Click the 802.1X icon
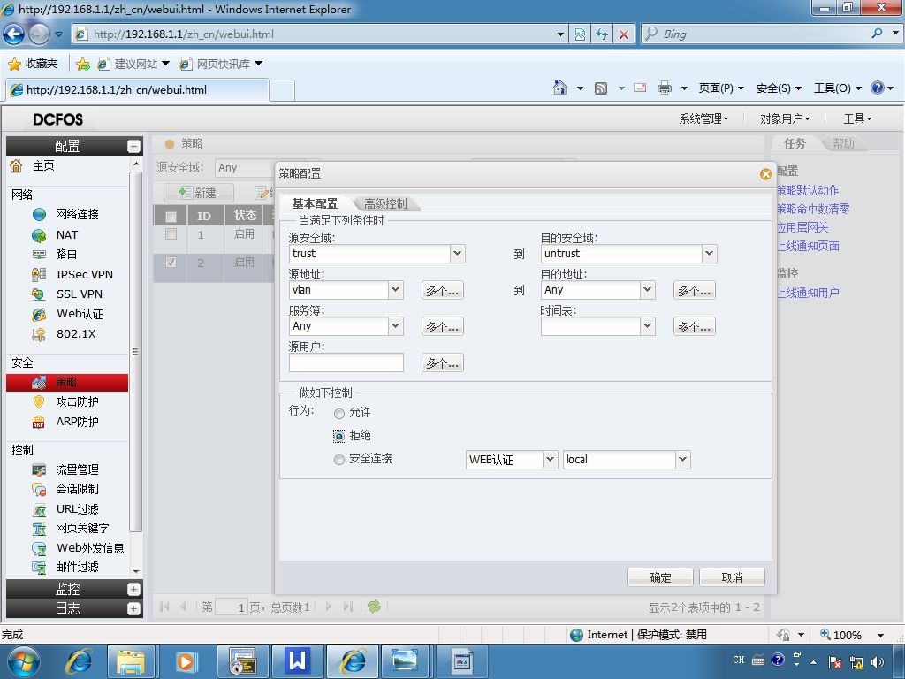This screenshot has width=905, height=679. (x=39, y=333)
